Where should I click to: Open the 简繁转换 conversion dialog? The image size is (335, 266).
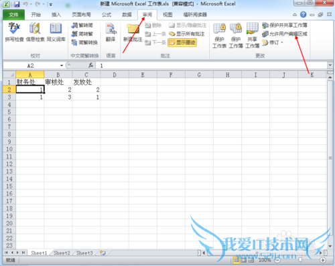[x=84, y=42]
